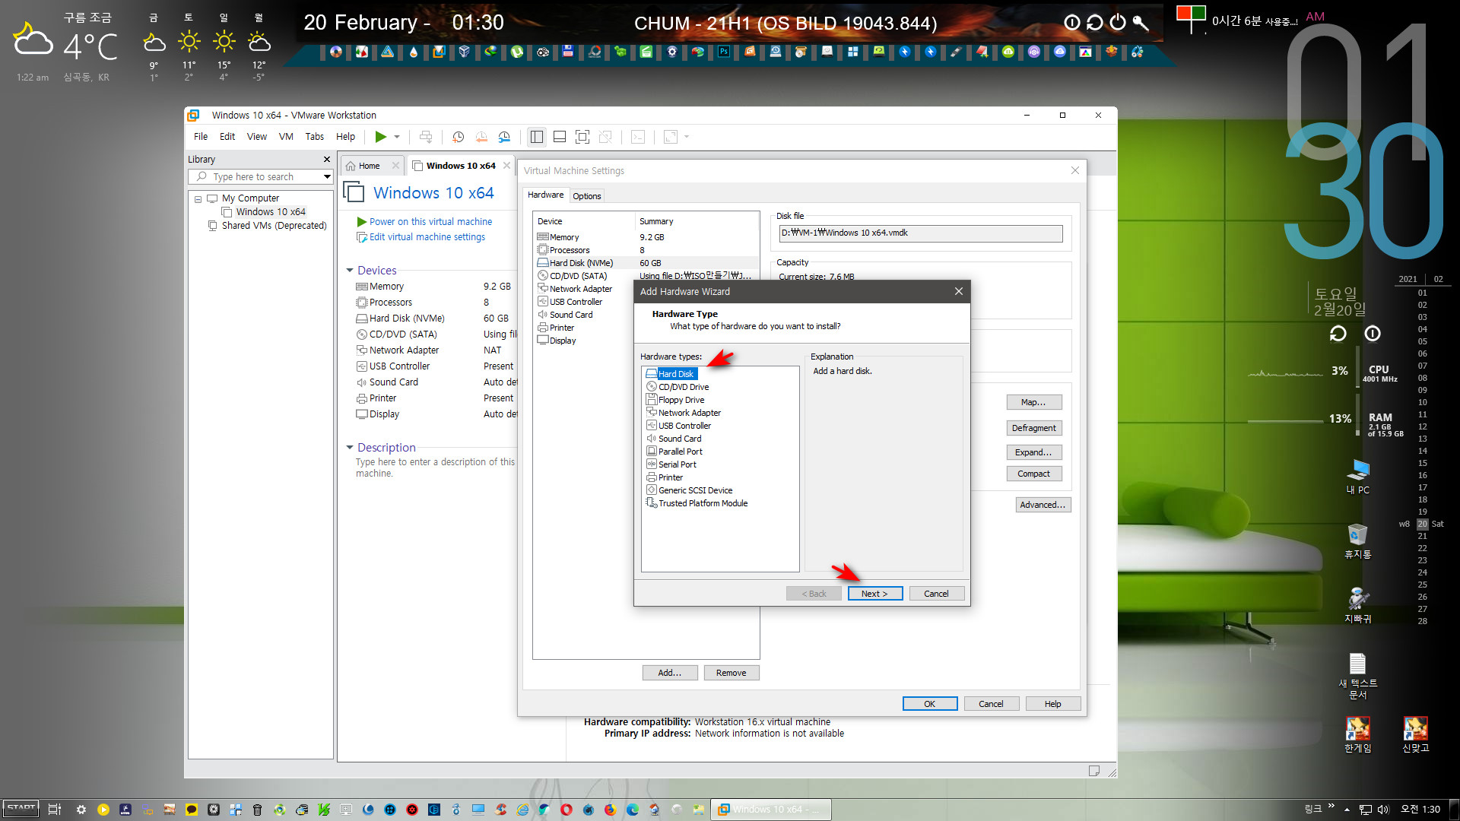This screenshot has width=1460, height=821.
Task: Open the 내 PC desktop icon
Action: click(1358, 477)
